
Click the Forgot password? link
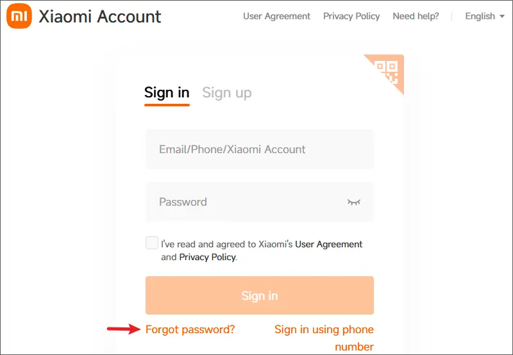190,329
